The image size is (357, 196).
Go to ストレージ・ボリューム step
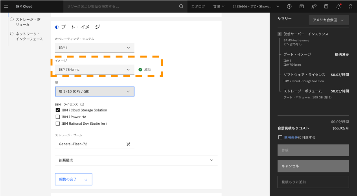pos(28,22)
